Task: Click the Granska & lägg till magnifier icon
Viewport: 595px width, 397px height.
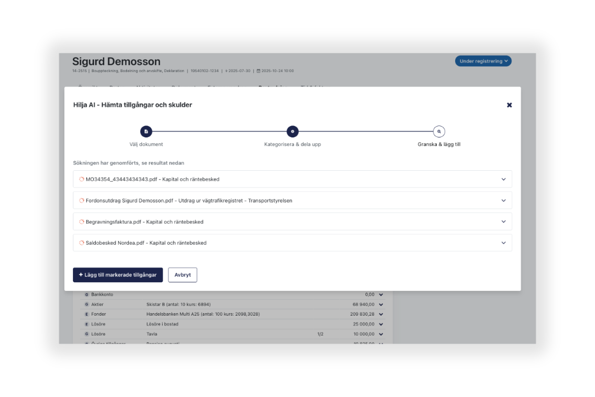Action: [x=439, y=132]
